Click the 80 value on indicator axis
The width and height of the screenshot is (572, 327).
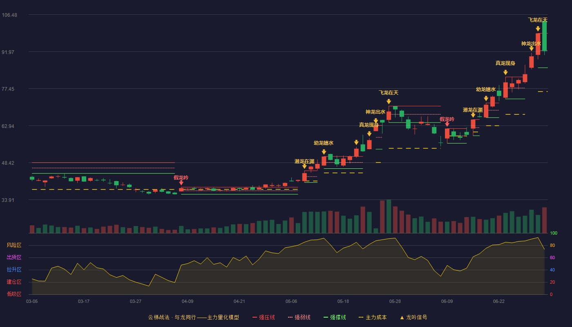552,245
